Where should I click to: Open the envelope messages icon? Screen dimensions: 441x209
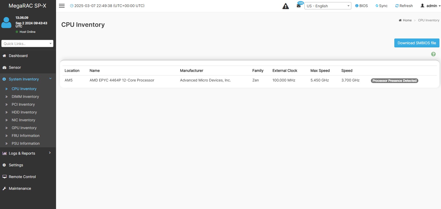pyautogui.click(x=299, y=6)
